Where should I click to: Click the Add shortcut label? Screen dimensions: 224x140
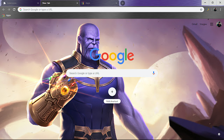pos(112,101)
